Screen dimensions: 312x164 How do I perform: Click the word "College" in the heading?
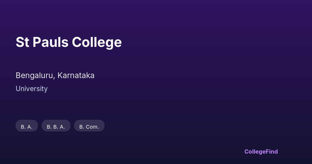[97, 42]
